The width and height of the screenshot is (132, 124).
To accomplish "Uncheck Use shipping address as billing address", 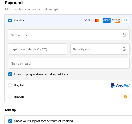I will (10, 74).
